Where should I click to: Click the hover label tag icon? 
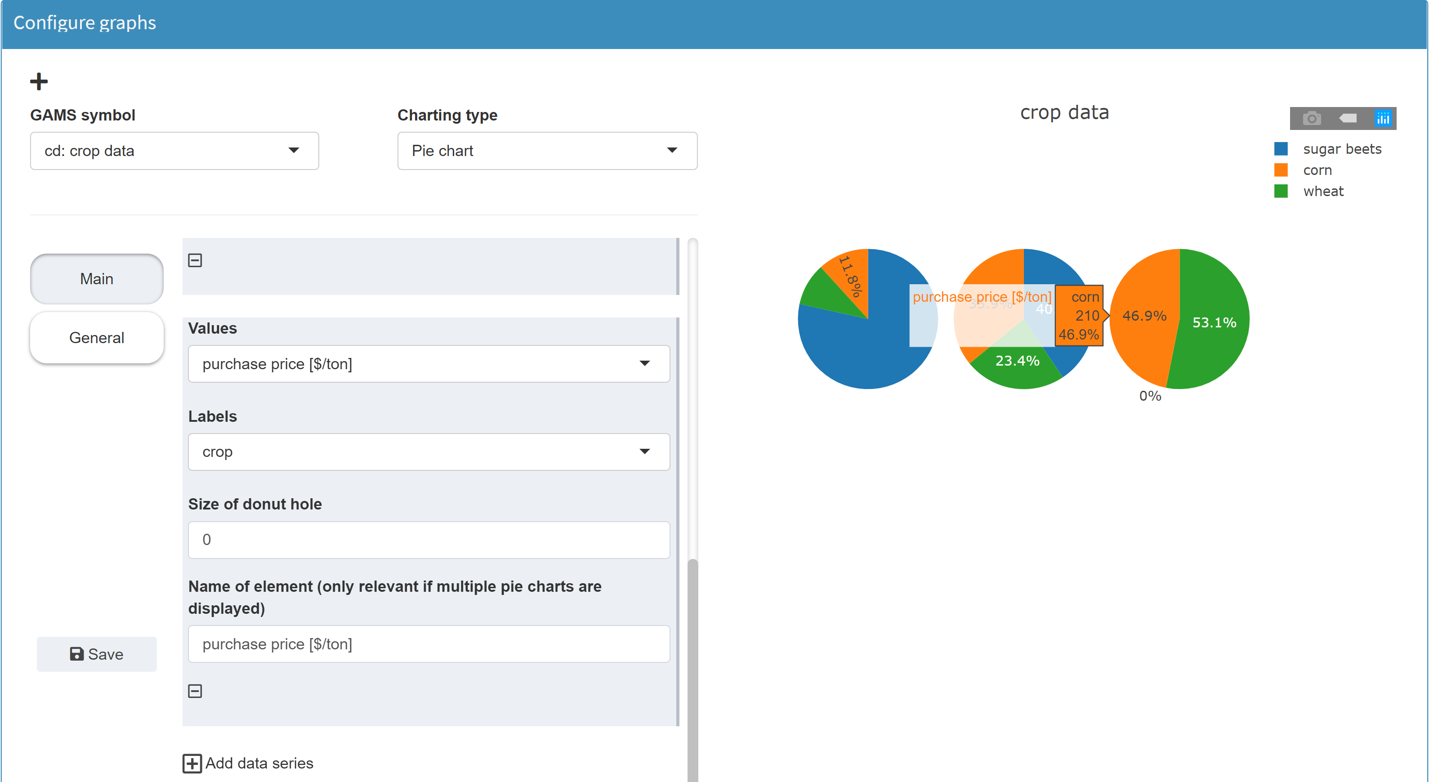tap(1348, 118)
